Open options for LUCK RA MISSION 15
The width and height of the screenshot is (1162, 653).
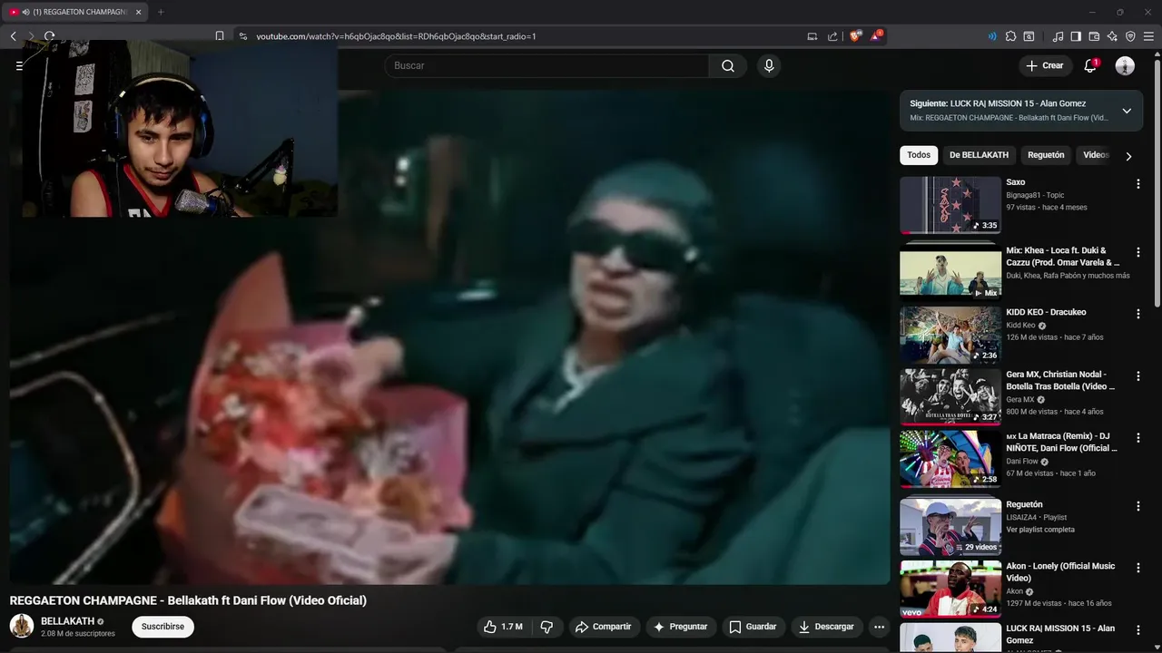[x=1138, y=630]
